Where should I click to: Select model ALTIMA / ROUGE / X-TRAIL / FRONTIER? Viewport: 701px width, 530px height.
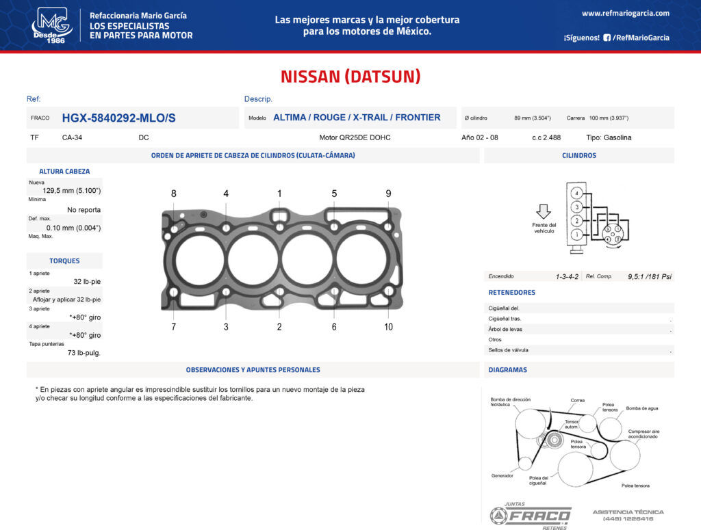(x=357, y=118)
